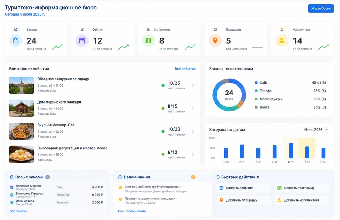Image resolution: width=340 pixels, height=220 pixels.
Task: Click the Телефон teal legend swatch
Action: pos(256,91)
